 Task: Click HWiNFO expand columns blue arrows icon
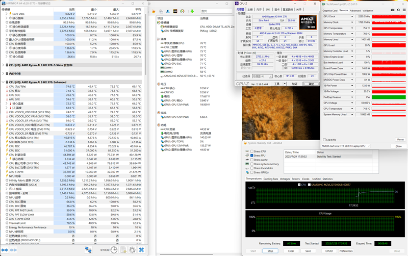tap(5, 250)
